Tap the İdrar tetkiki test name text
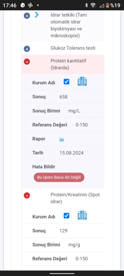 point(69,25)
